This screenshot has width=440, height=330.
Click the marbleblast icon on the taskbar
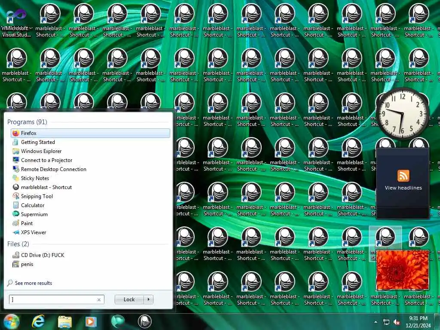(145, 321)
